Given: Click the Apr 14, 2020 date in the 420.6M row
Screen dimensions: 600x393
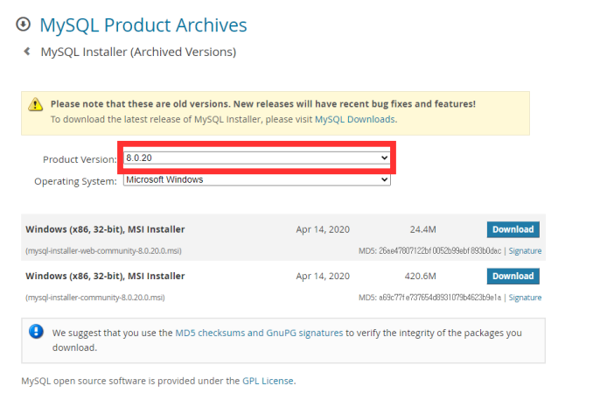Looking at the screenshot, I should (323, 277).
